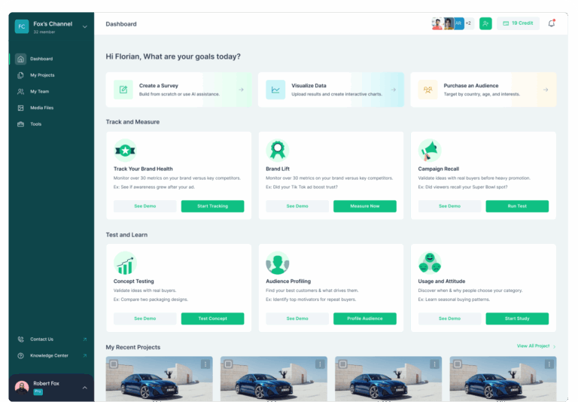Click the Create a Survey pencil icon
The image size is (578, 402).
[x=123, y=90]
